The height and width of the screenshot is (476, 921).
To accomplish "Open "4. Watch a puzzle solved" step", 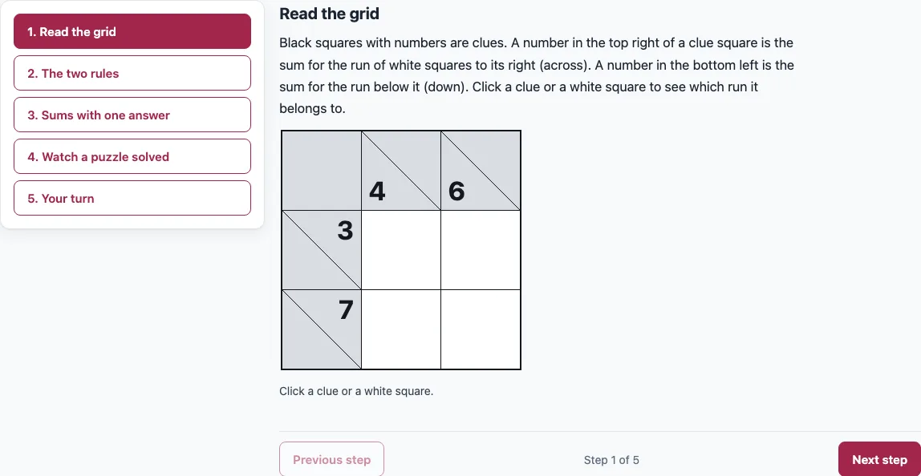I will coord(132,157).
